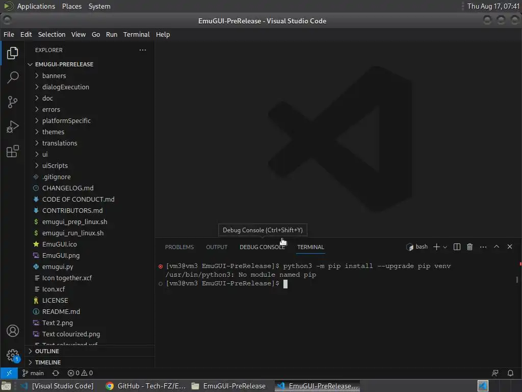Kill the terminal using trash icon
The height and width of the screenshot is (392, 522).
469,247
